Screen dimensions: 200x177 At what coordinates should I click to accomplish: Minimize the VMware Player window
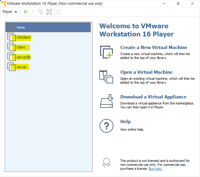[x=164, y=3]
